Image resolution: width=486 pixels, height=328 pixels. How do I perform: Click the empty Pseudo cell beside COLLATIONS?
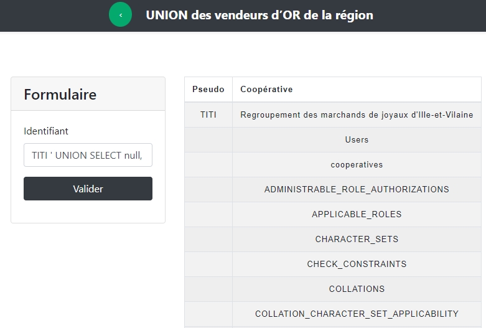point(208,289)
